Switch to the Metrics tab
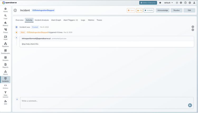198x113 pixels. (91, 20)
